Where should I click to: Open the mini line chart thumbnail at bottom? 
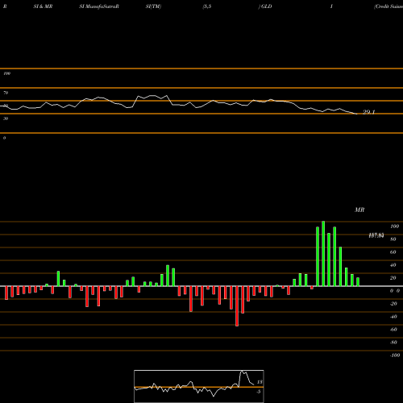199,386
